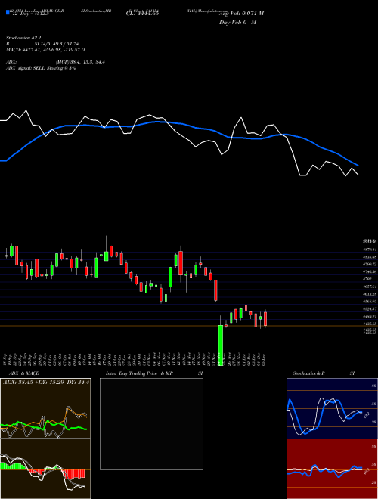The width and height of the screenshot is (378, 499).
Task: Click the ADX: 38.45 +DY: 15.29 header
Action: (x=46, y=382)
